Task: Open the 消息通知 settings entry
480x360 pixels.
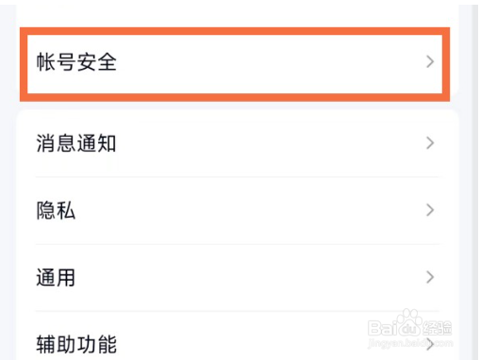Action: pyautogui.click(x=238, y=143)
